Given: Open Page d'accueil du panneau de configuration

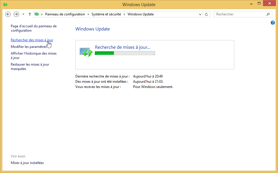Looking at the screenshot, I should (x=34, y=28).
